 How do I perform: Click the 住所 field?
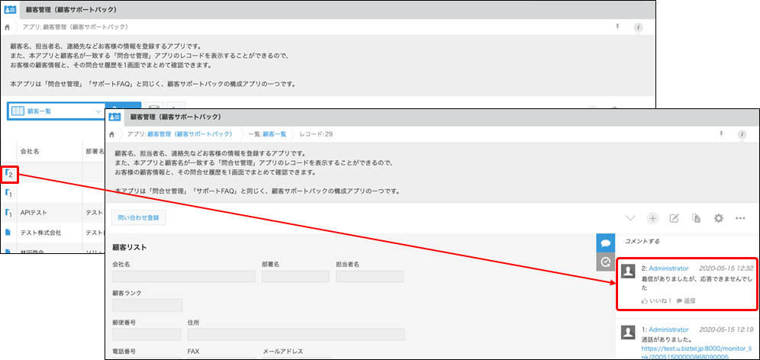pos(295,335)
